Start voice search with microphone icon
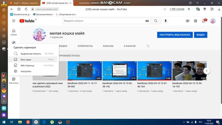The image size is (222, 125). point(165,21)
